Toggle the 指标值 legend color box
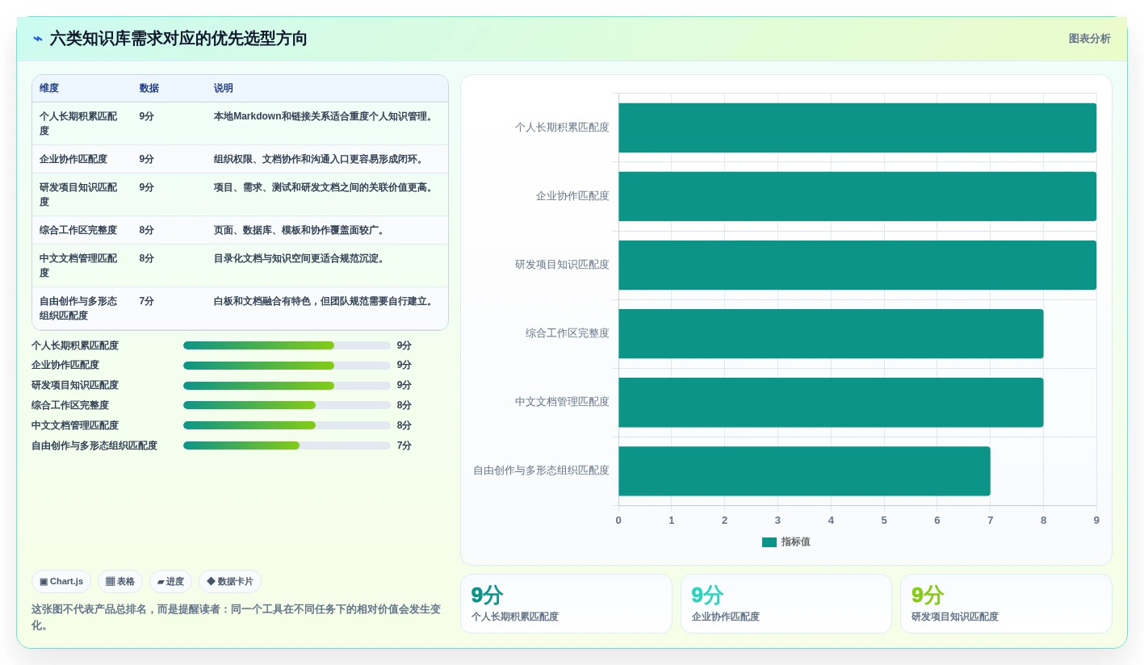Screen dimensions: 1144x665 [x=769, y=542]
